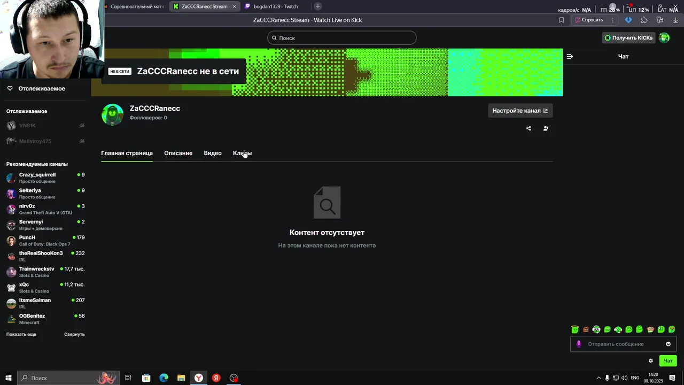Open Yandex Browser from the taskbar
Image resolution: width=684 pixels, height=385 pixels.
pos(199,378)
